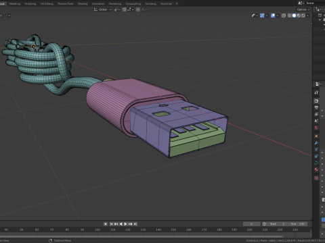
Task: Play the animation forward
Action: pyautogui.click(x=125, y=224)
